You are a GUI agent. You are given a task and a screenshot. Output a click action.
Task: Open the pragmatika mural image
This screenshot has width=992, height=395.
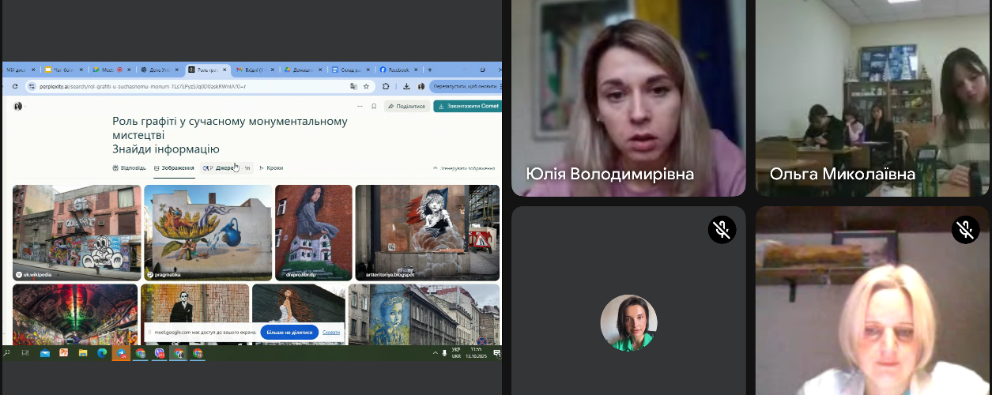(x=208, y=233)
